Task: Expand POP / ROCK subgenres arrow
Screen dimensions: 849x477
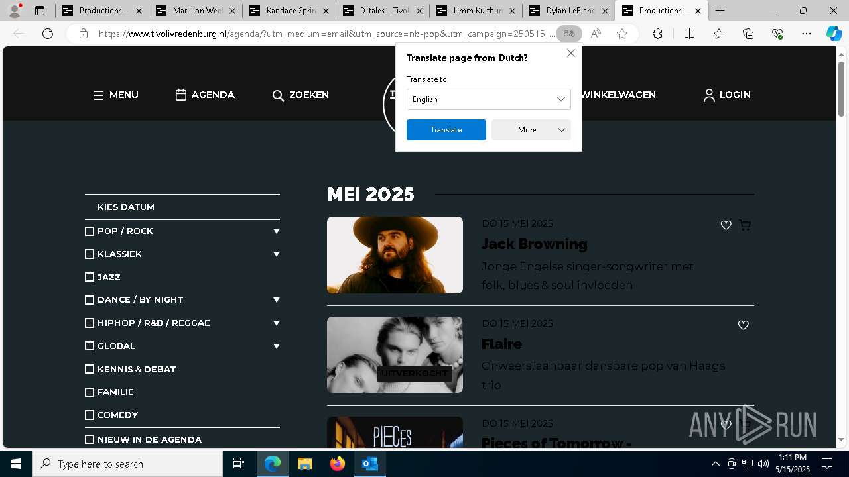Action: pyautogui.click(x=276, y=231)
